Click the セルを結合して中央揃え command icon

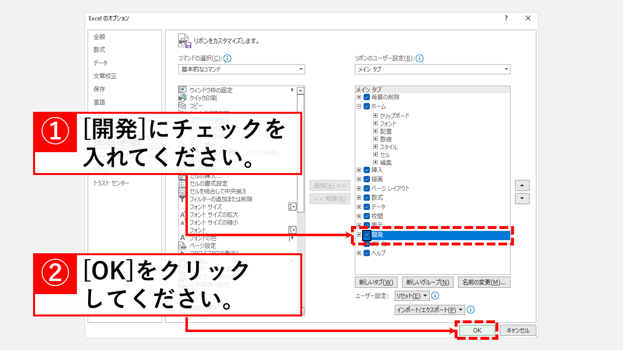click(183, 191)
